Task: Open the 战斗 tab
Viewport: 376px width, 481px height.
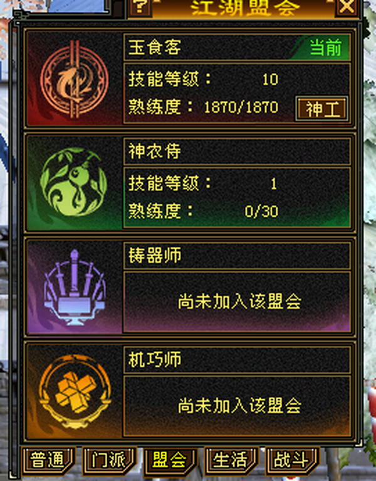Action: tap(291, 460)
